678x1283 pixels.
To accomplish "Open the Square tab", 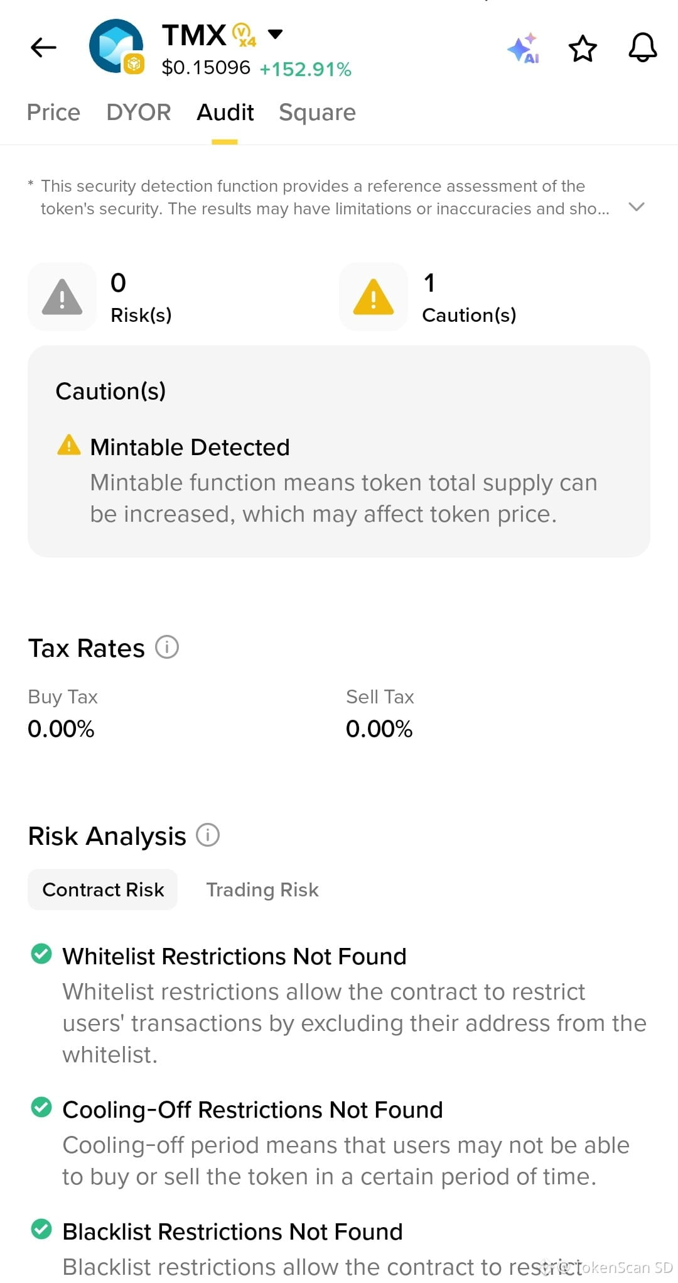I will 318,113.
